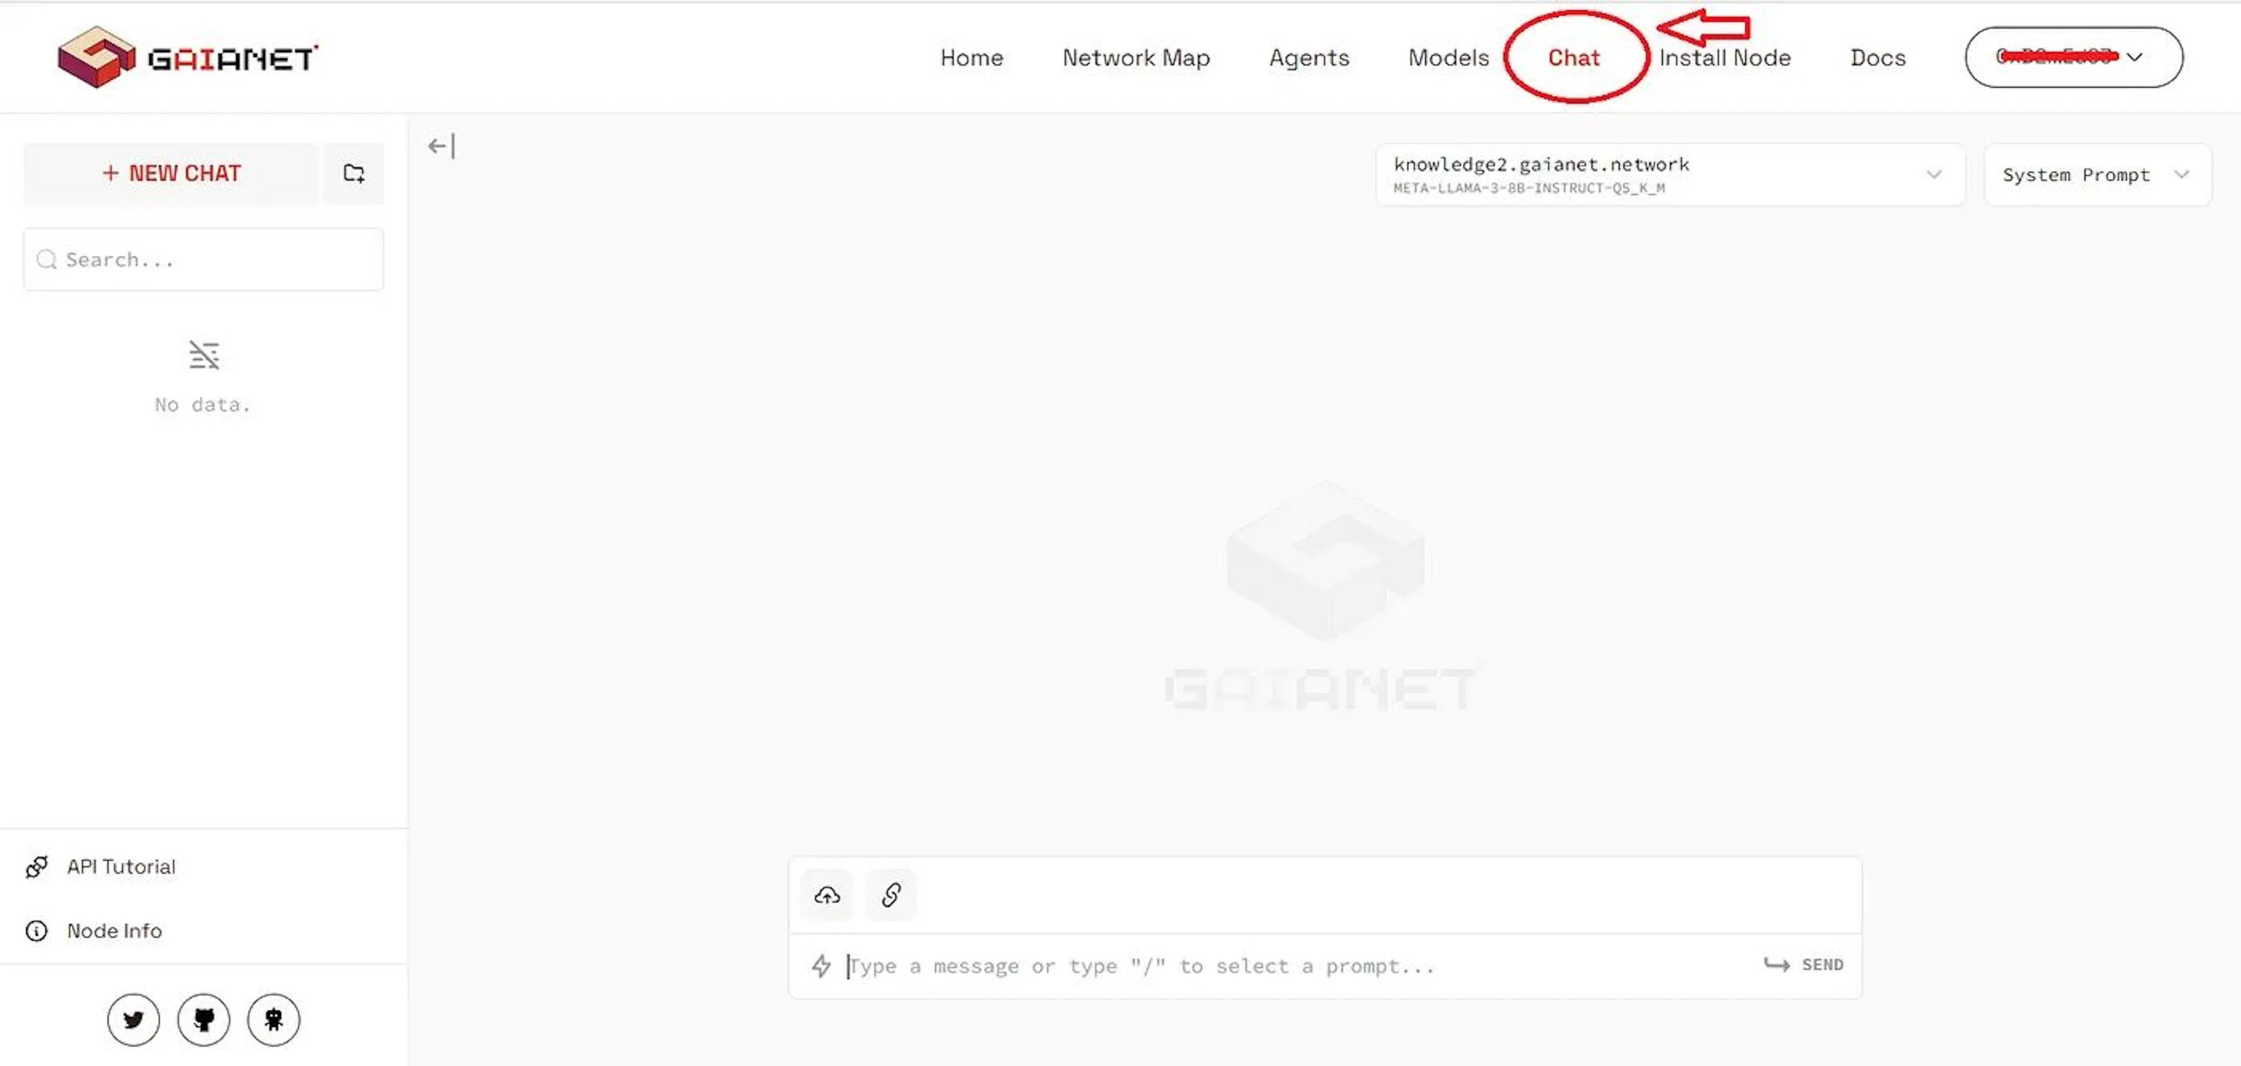Switch to the Models page

click(1447, 57)
